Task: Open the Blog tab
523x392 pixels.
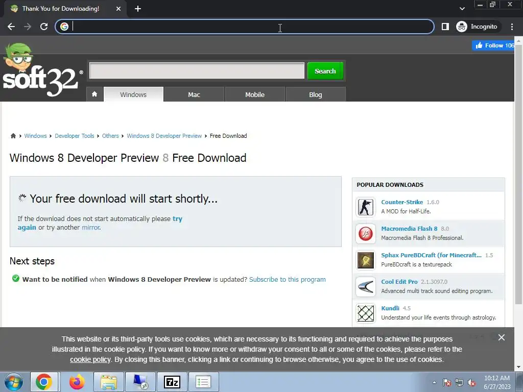Action: click(x=316, y=94)
